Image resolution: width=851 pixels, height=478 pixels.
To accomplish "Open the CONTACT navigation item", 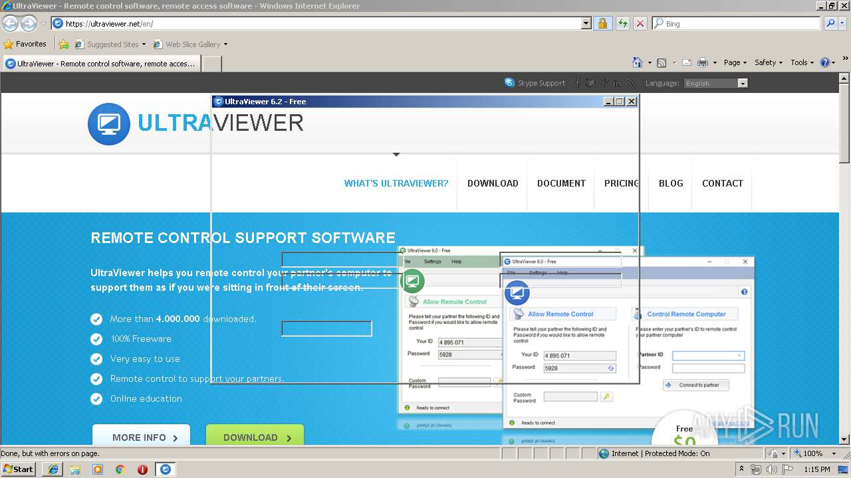I will (723, 183).
